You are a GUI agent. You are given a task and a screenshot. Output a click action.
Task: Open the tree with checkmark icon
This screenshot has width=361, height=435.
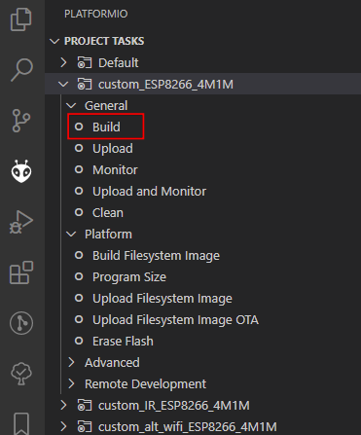pos(21,374)
